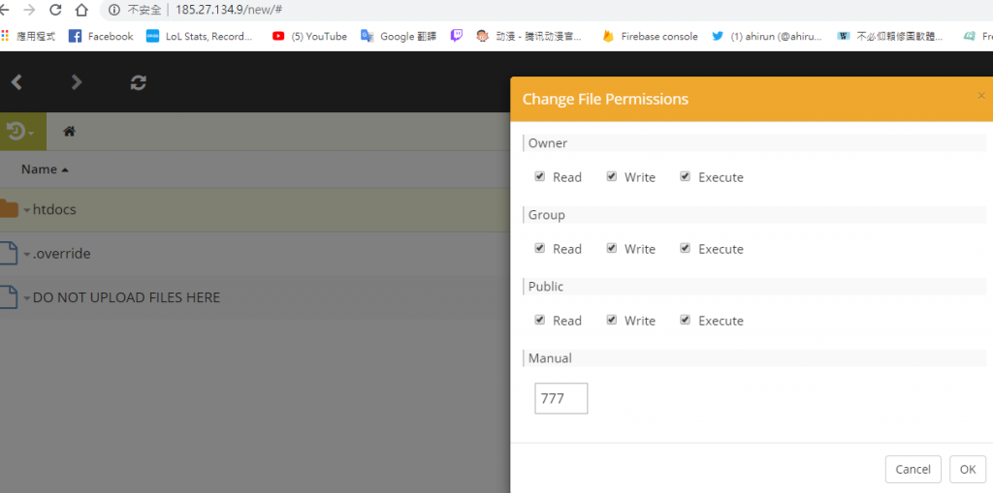The height and width of the screenshot is (493, 993).
Task: Reload the browser page
Action: tap(55, 10)
